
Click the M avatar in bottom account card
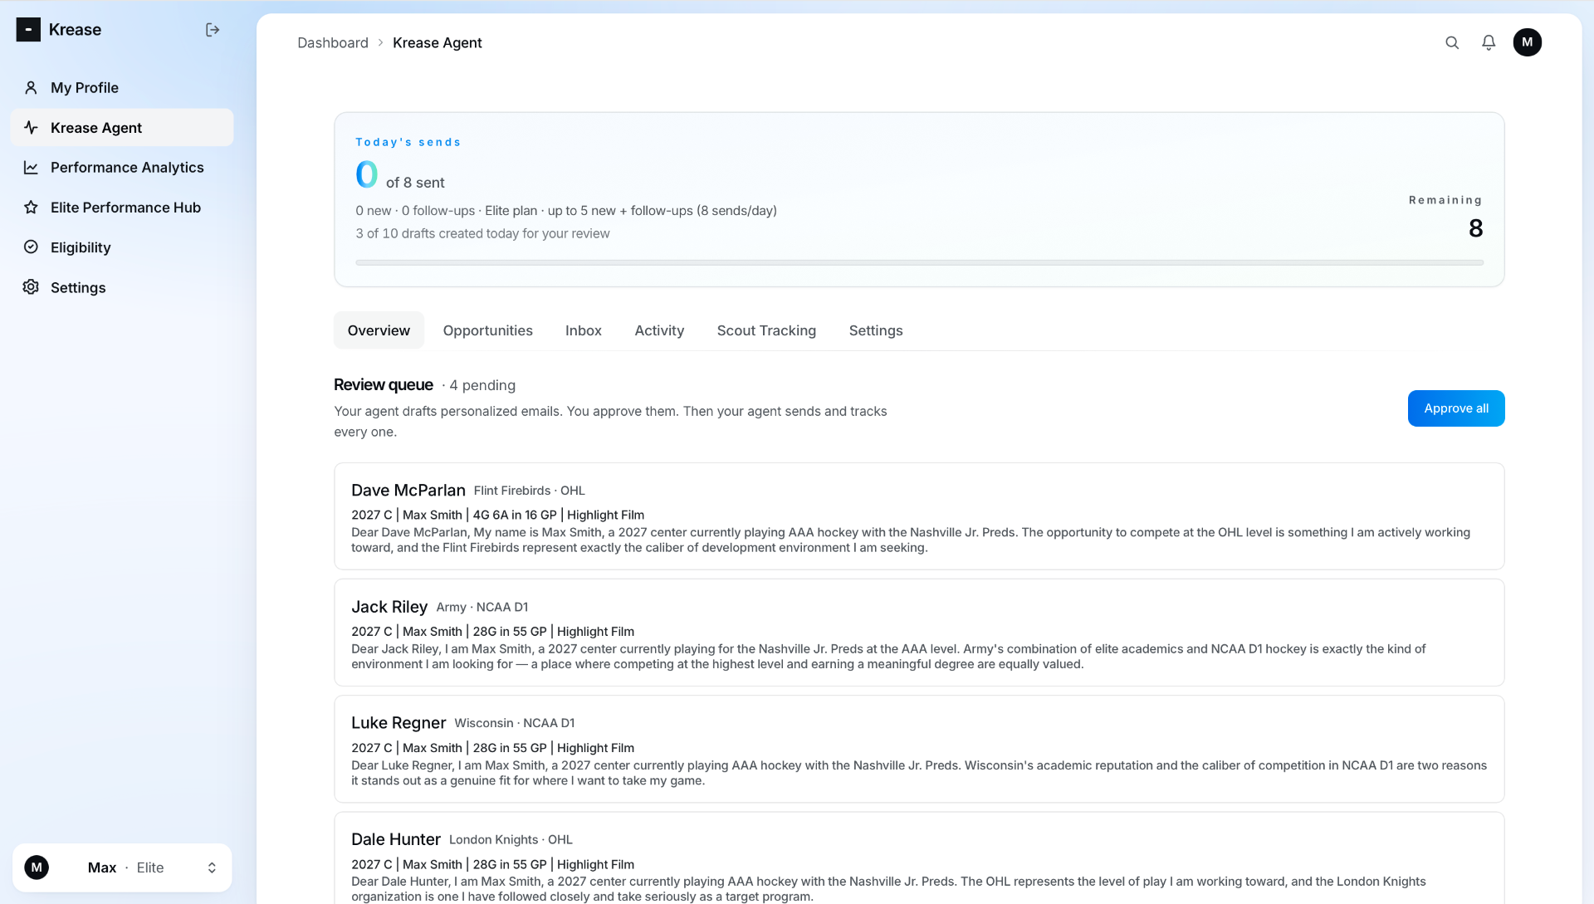[37, 867]
